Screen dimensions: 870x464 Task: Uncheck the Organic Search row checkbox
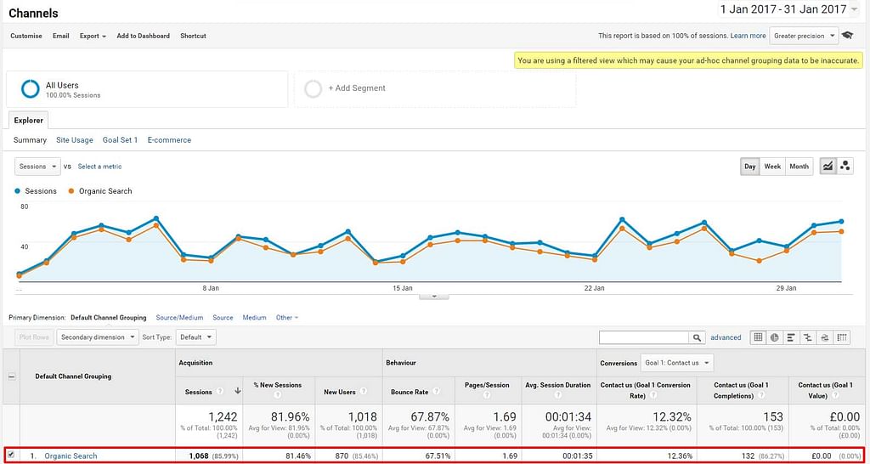(x=11, y=456)
